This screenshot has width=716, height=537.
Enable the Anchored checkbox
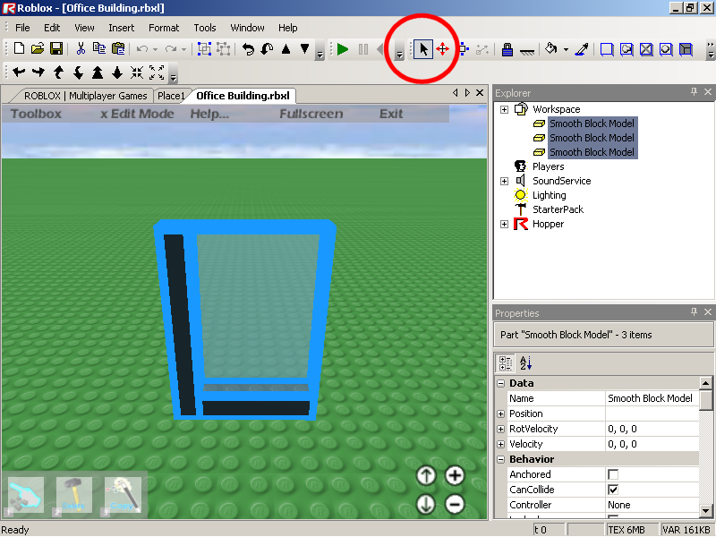613,474
